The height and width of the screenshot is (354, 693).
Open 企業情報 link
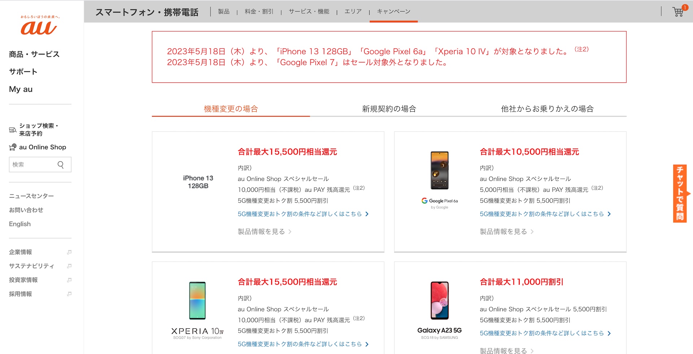point(21,252)
